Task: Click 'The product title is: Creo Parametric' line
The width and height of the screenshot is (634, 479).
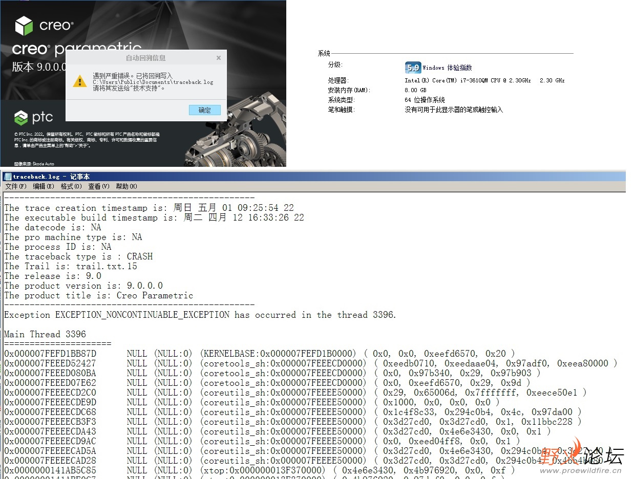Action: (x=99, y=295)
